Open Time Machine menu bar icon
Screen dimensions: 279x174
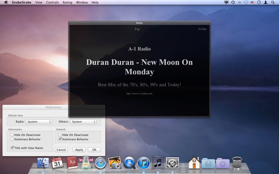[x=233, y=2]
